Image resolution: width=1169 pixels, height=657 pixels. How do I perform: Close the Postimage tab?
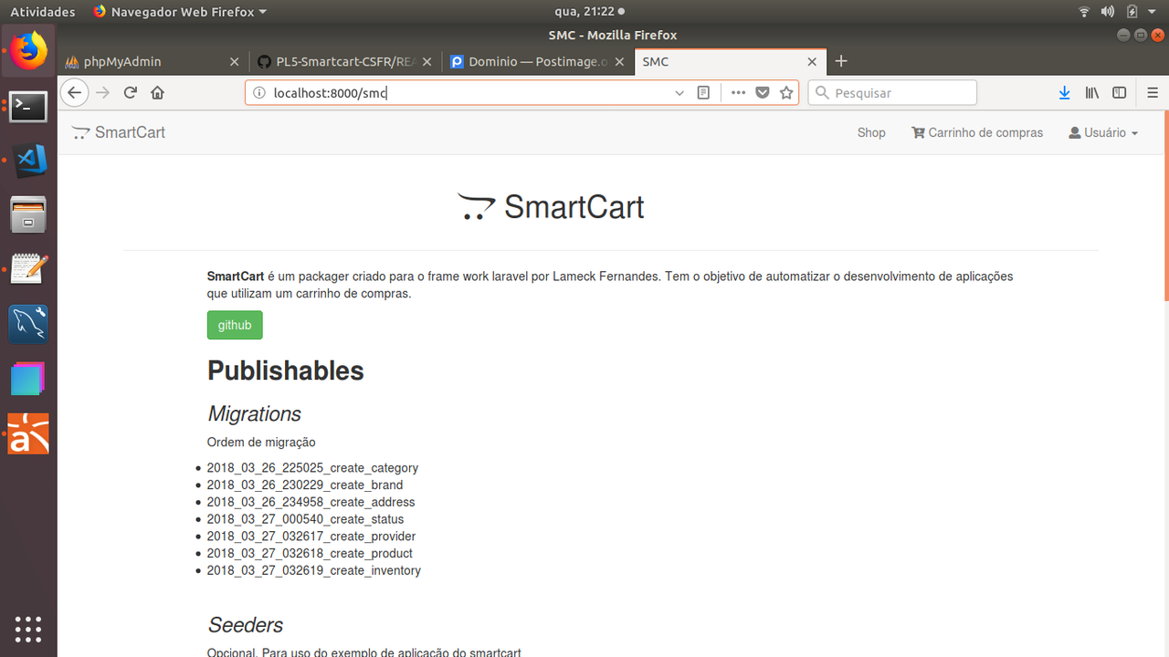pyautogui.click(x=619, y=62)
